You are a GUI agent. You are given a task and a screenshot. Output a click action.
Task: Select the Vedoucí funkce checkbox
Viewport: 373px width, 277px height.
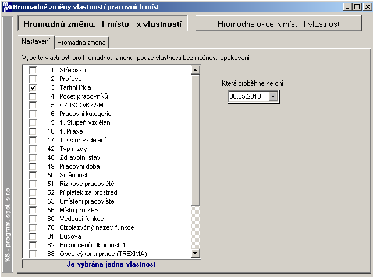coord(33,219)
